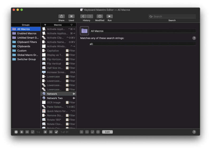Click the Modified clock icon

pos(100,16)
